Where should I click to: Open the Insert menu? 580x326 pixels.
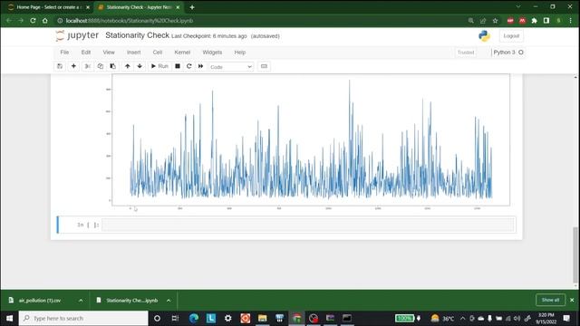point(133,53)
